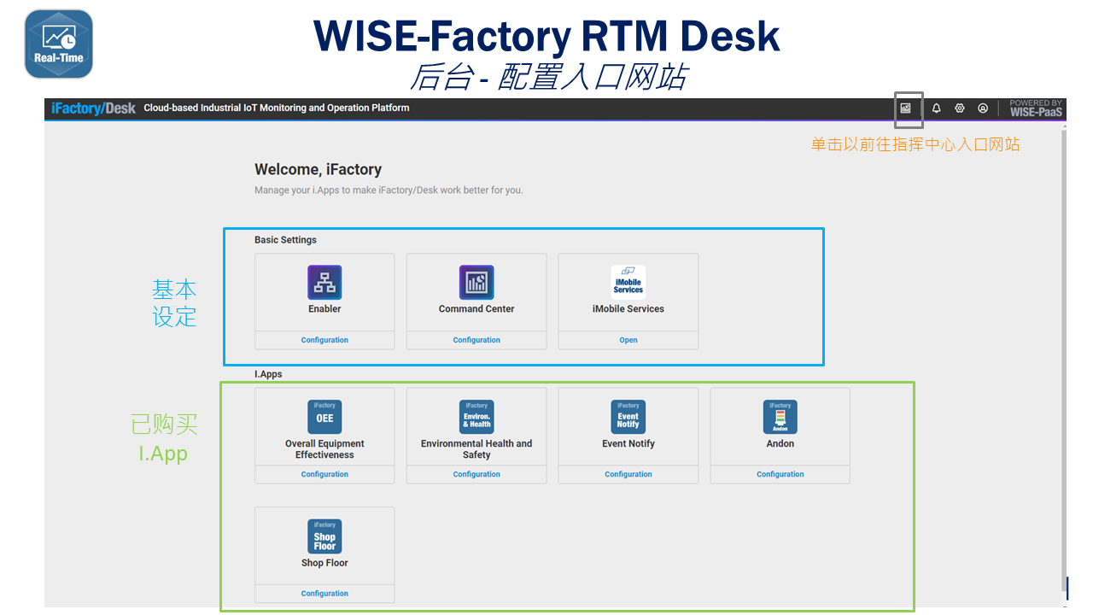Open the Command Center app icon
The image size is (1093, 615).
[476, 283]
